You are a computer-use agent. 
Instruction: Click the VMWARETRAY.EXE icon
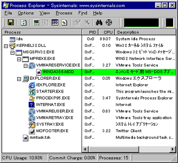point(32,118)
